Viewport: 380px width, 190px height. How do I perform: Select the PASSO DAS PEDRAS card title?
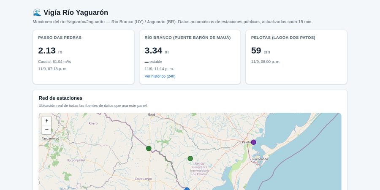pos(60,38)
